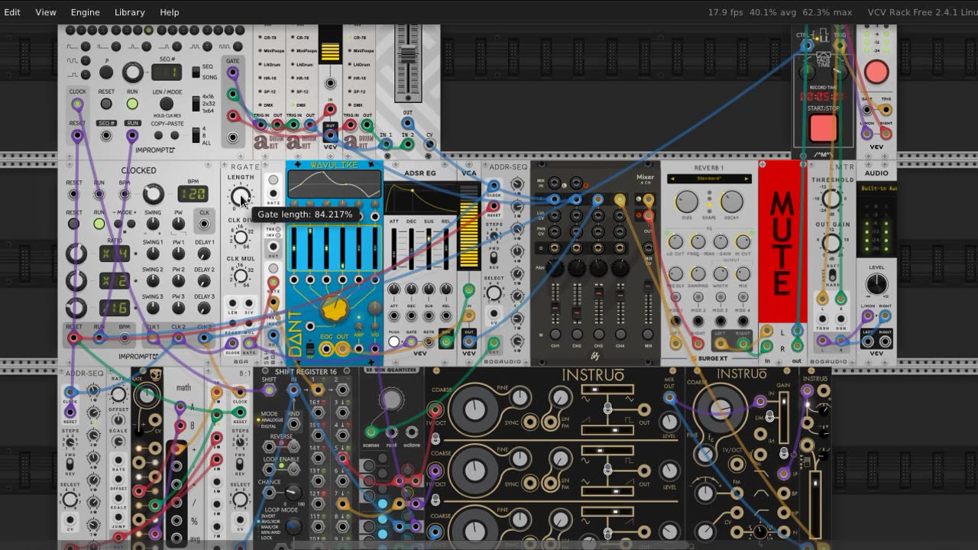Image resolution: width=978 pixels, height=550 pixels.
Task: Click the DELAY 1 knob on CLOCKED
Action: (x=204, y=253)
